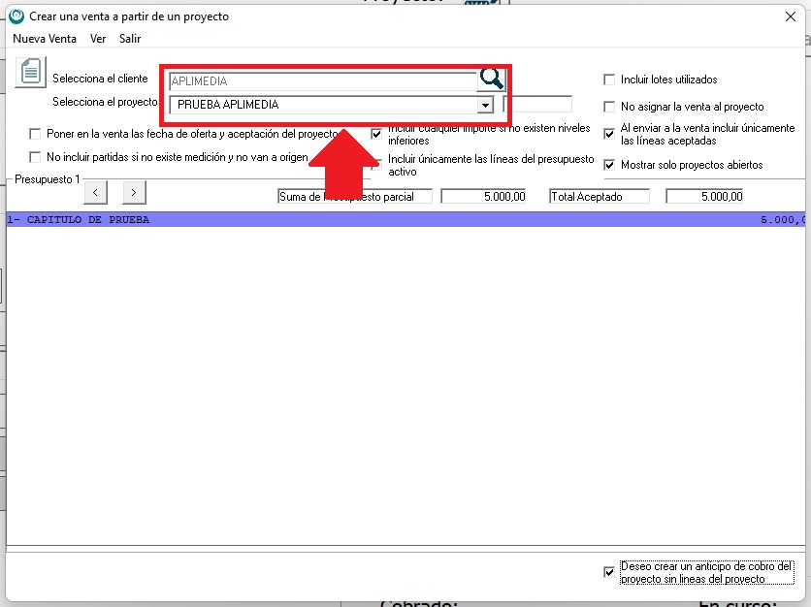This screenshot has width=811, height=607.
Task: Check No incluir partidas si no existe medición
Action: pos(36,157)
